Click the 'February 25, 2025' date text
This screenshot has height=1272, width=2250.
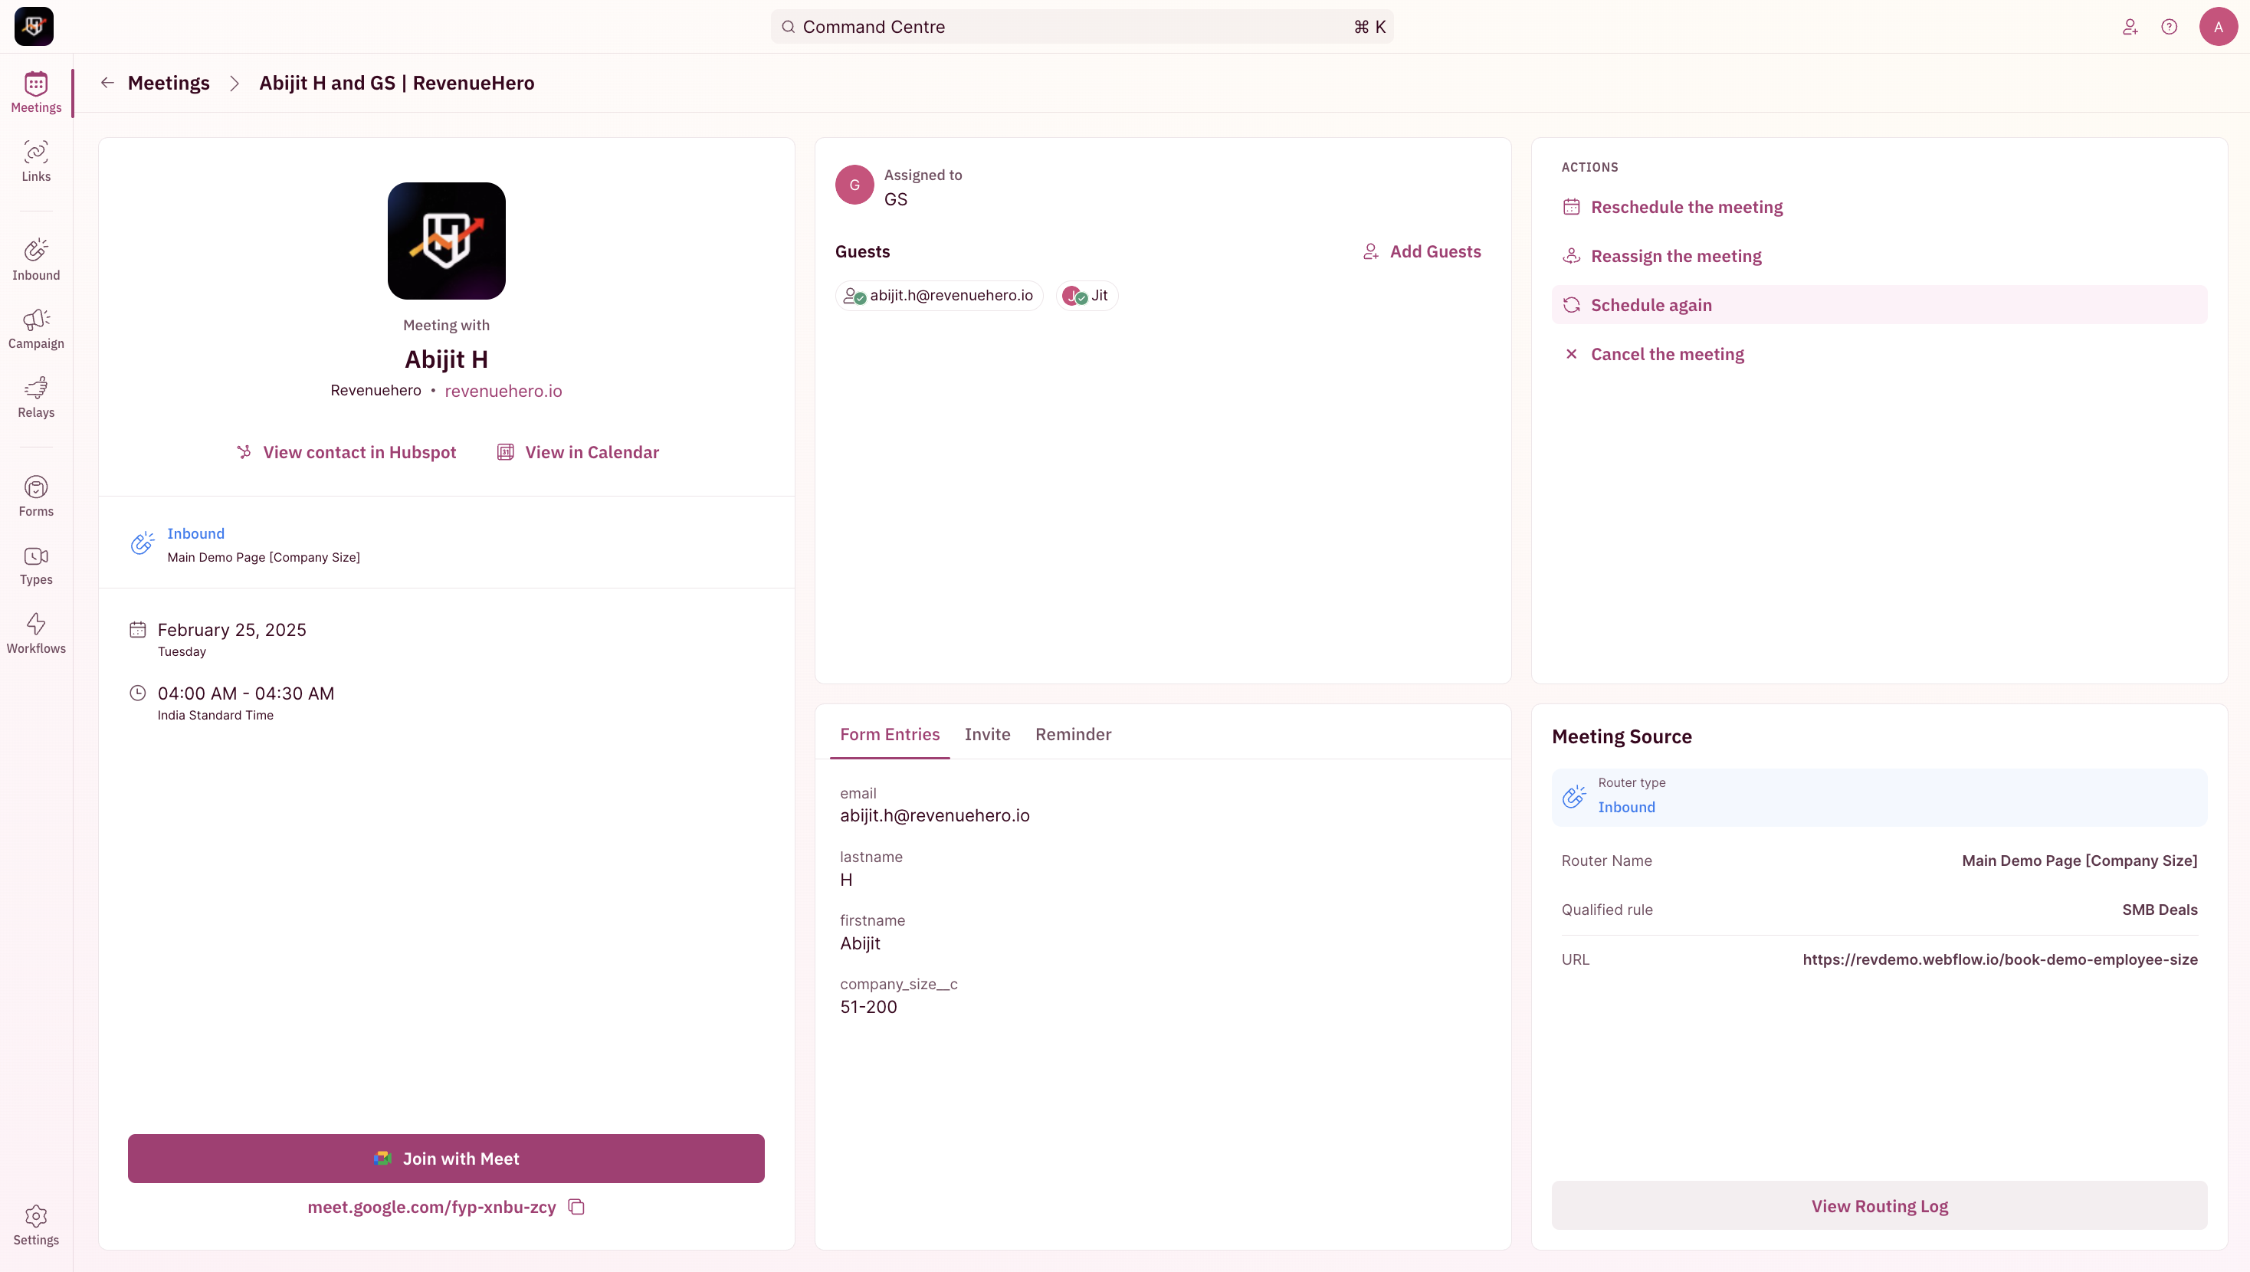click(x=231, y=630)
